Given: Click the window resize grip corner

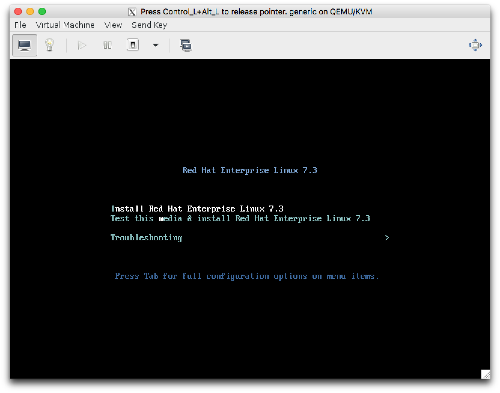Looking at the screenshot, I should [486, 374].
